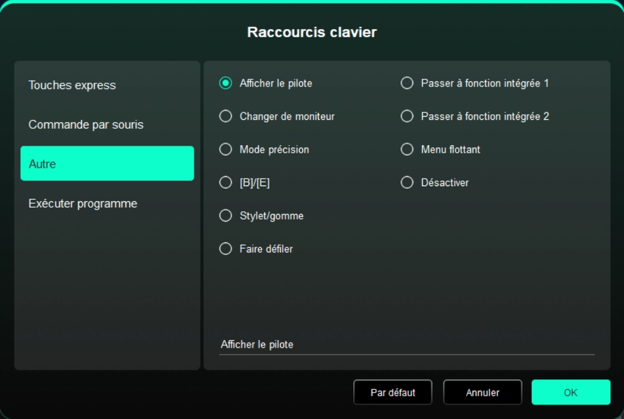Enable the Mode précision option
Screen dimensions: 624x419
(x=225, y=150)
